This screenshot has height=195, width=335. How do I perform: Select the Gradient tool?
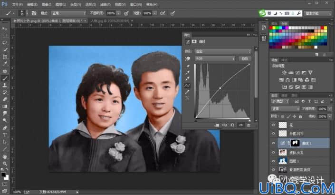4,106
